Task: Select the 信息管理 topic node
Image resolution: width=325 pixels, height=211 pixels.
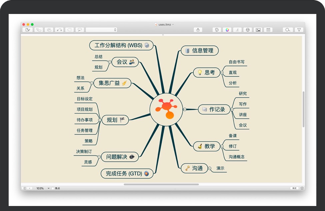Action: (x=200, y=51)
